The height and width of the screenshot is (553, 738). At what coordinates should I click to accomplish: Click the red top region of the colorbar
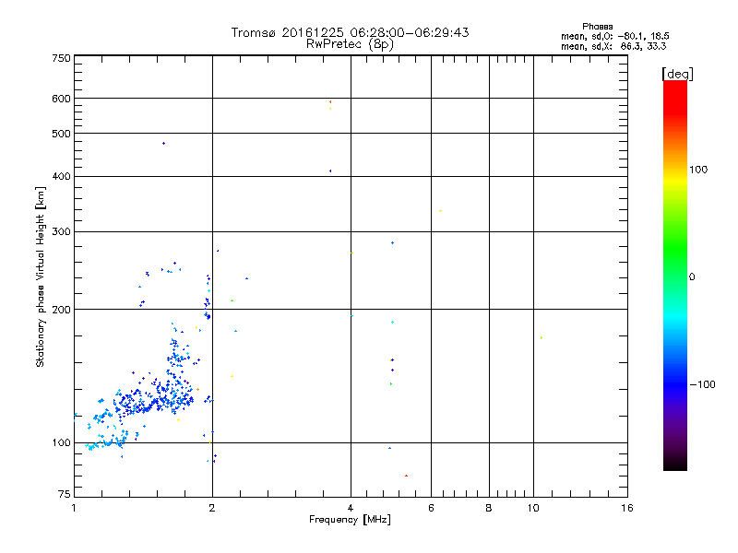tap(675, 97)
